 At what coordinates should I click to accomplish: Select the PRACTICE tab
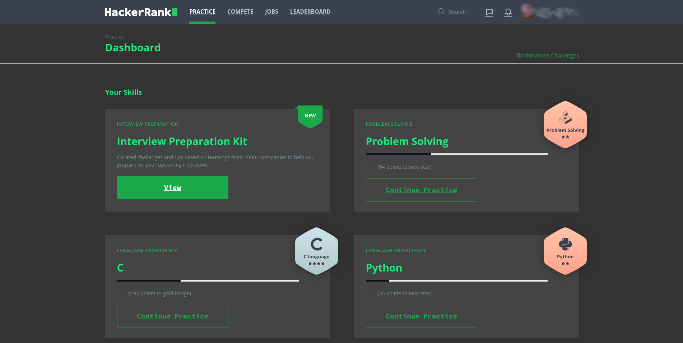(202, 11)
